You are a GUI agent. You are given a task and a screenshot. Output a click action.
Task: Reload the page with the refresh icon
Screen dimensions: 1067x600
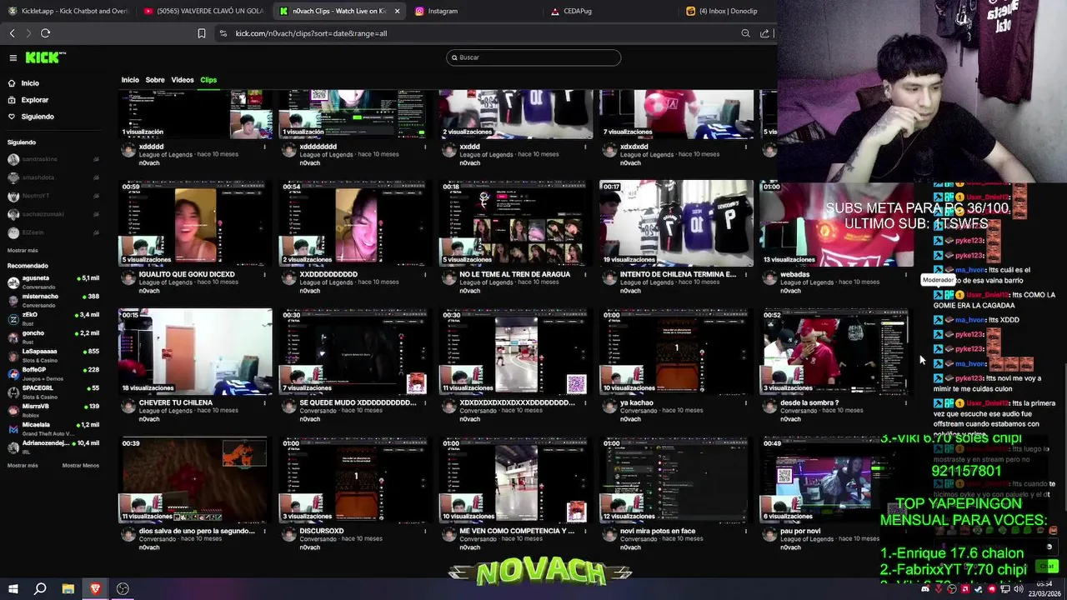pos(45,33)
